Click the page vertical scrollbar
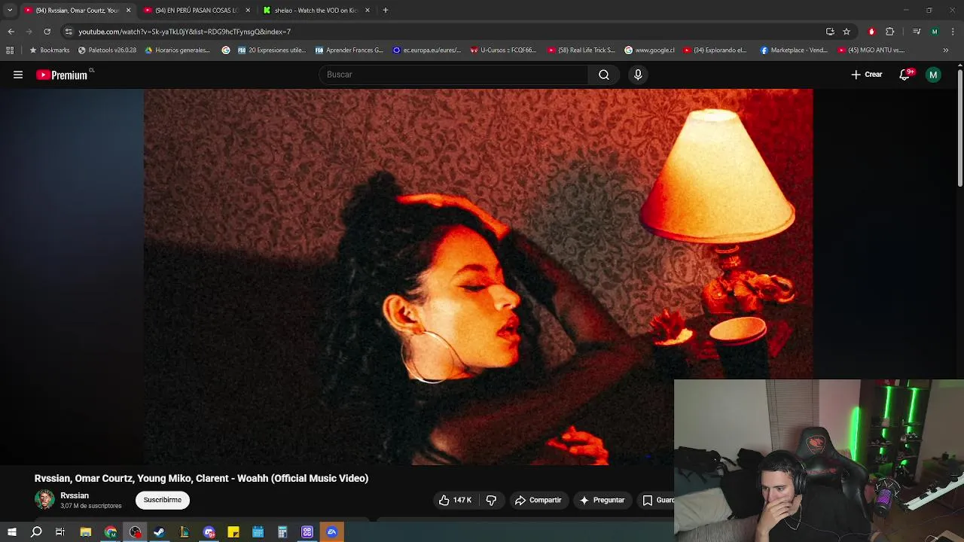964x542 pixels. tap(960, 128)
